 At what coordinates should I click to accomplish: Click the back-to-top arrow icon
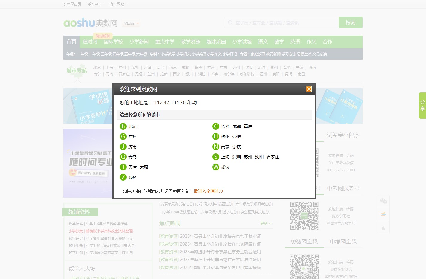point(383,228)
